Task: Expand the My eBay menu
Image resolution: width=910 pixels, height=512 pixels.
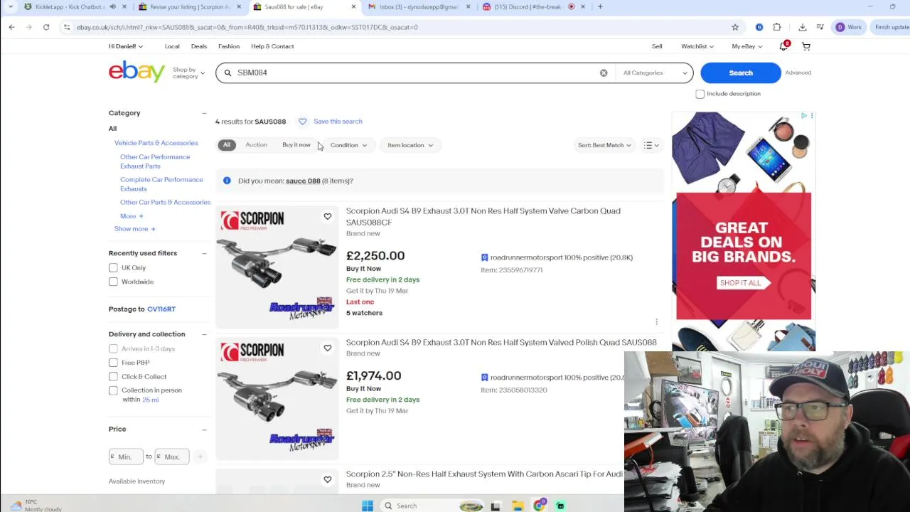Action: coord(746,46)
